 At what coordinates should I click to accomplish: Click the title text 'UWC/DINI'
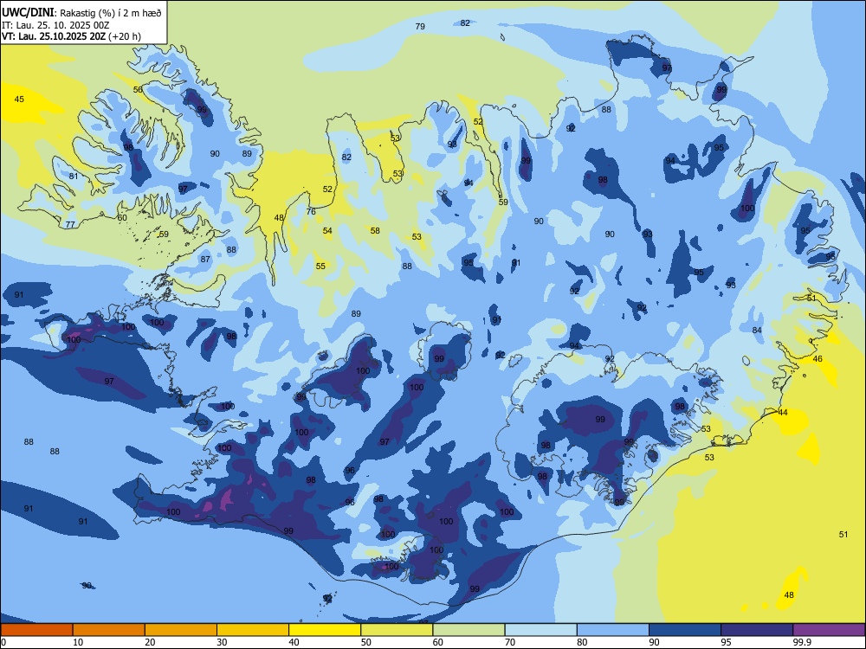click(x=28, y=13)
